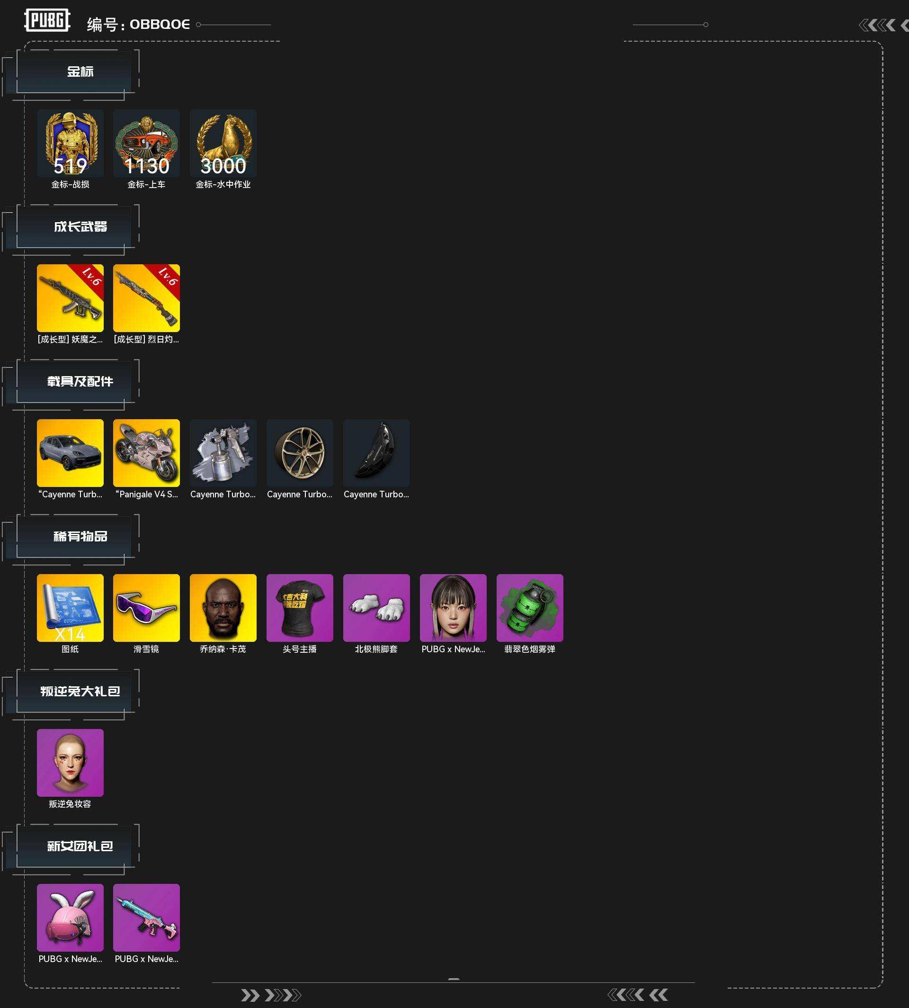Pick the Lv.6 烈日灼 shotgun skin
The image size is (909, 1008).
pos(146,298)
